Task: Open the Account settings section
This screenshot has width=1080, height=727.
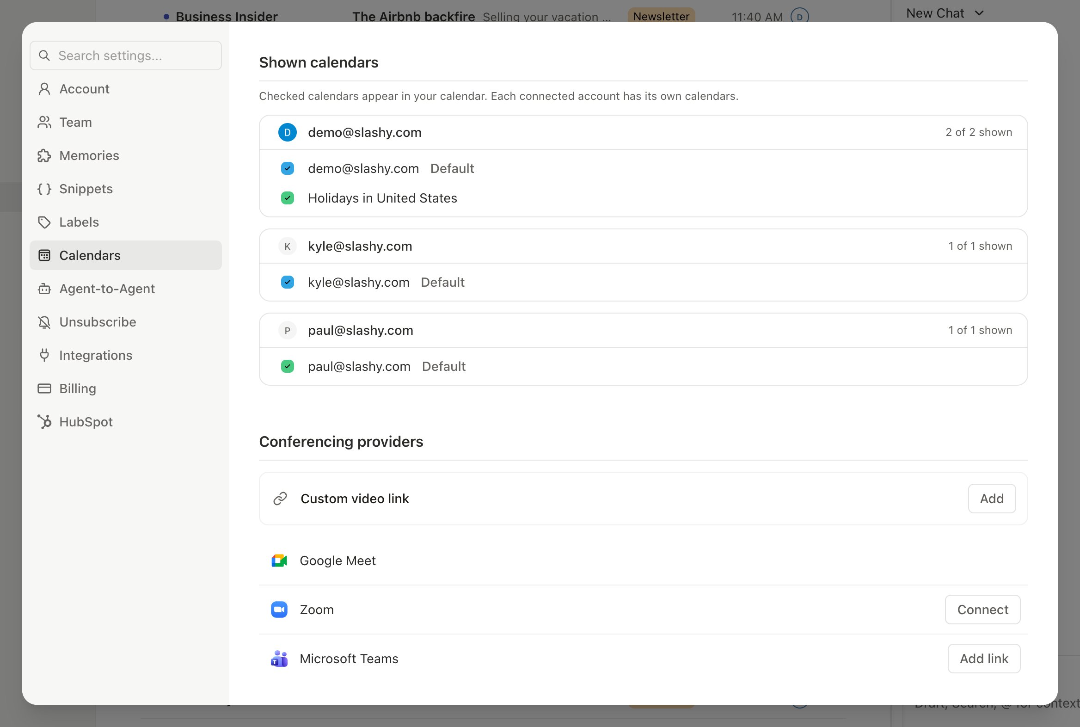Action: click(x=125, y=89)
